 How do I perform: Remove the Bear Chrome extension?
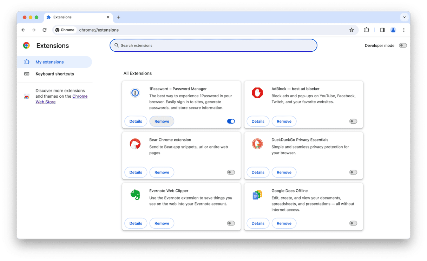tap(162, 172)
